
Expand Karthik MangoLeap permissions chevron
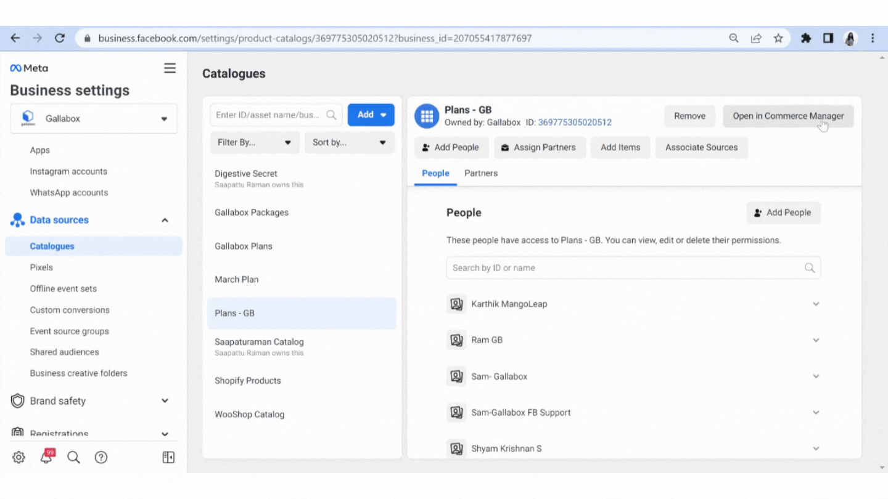tap(816, 304)
